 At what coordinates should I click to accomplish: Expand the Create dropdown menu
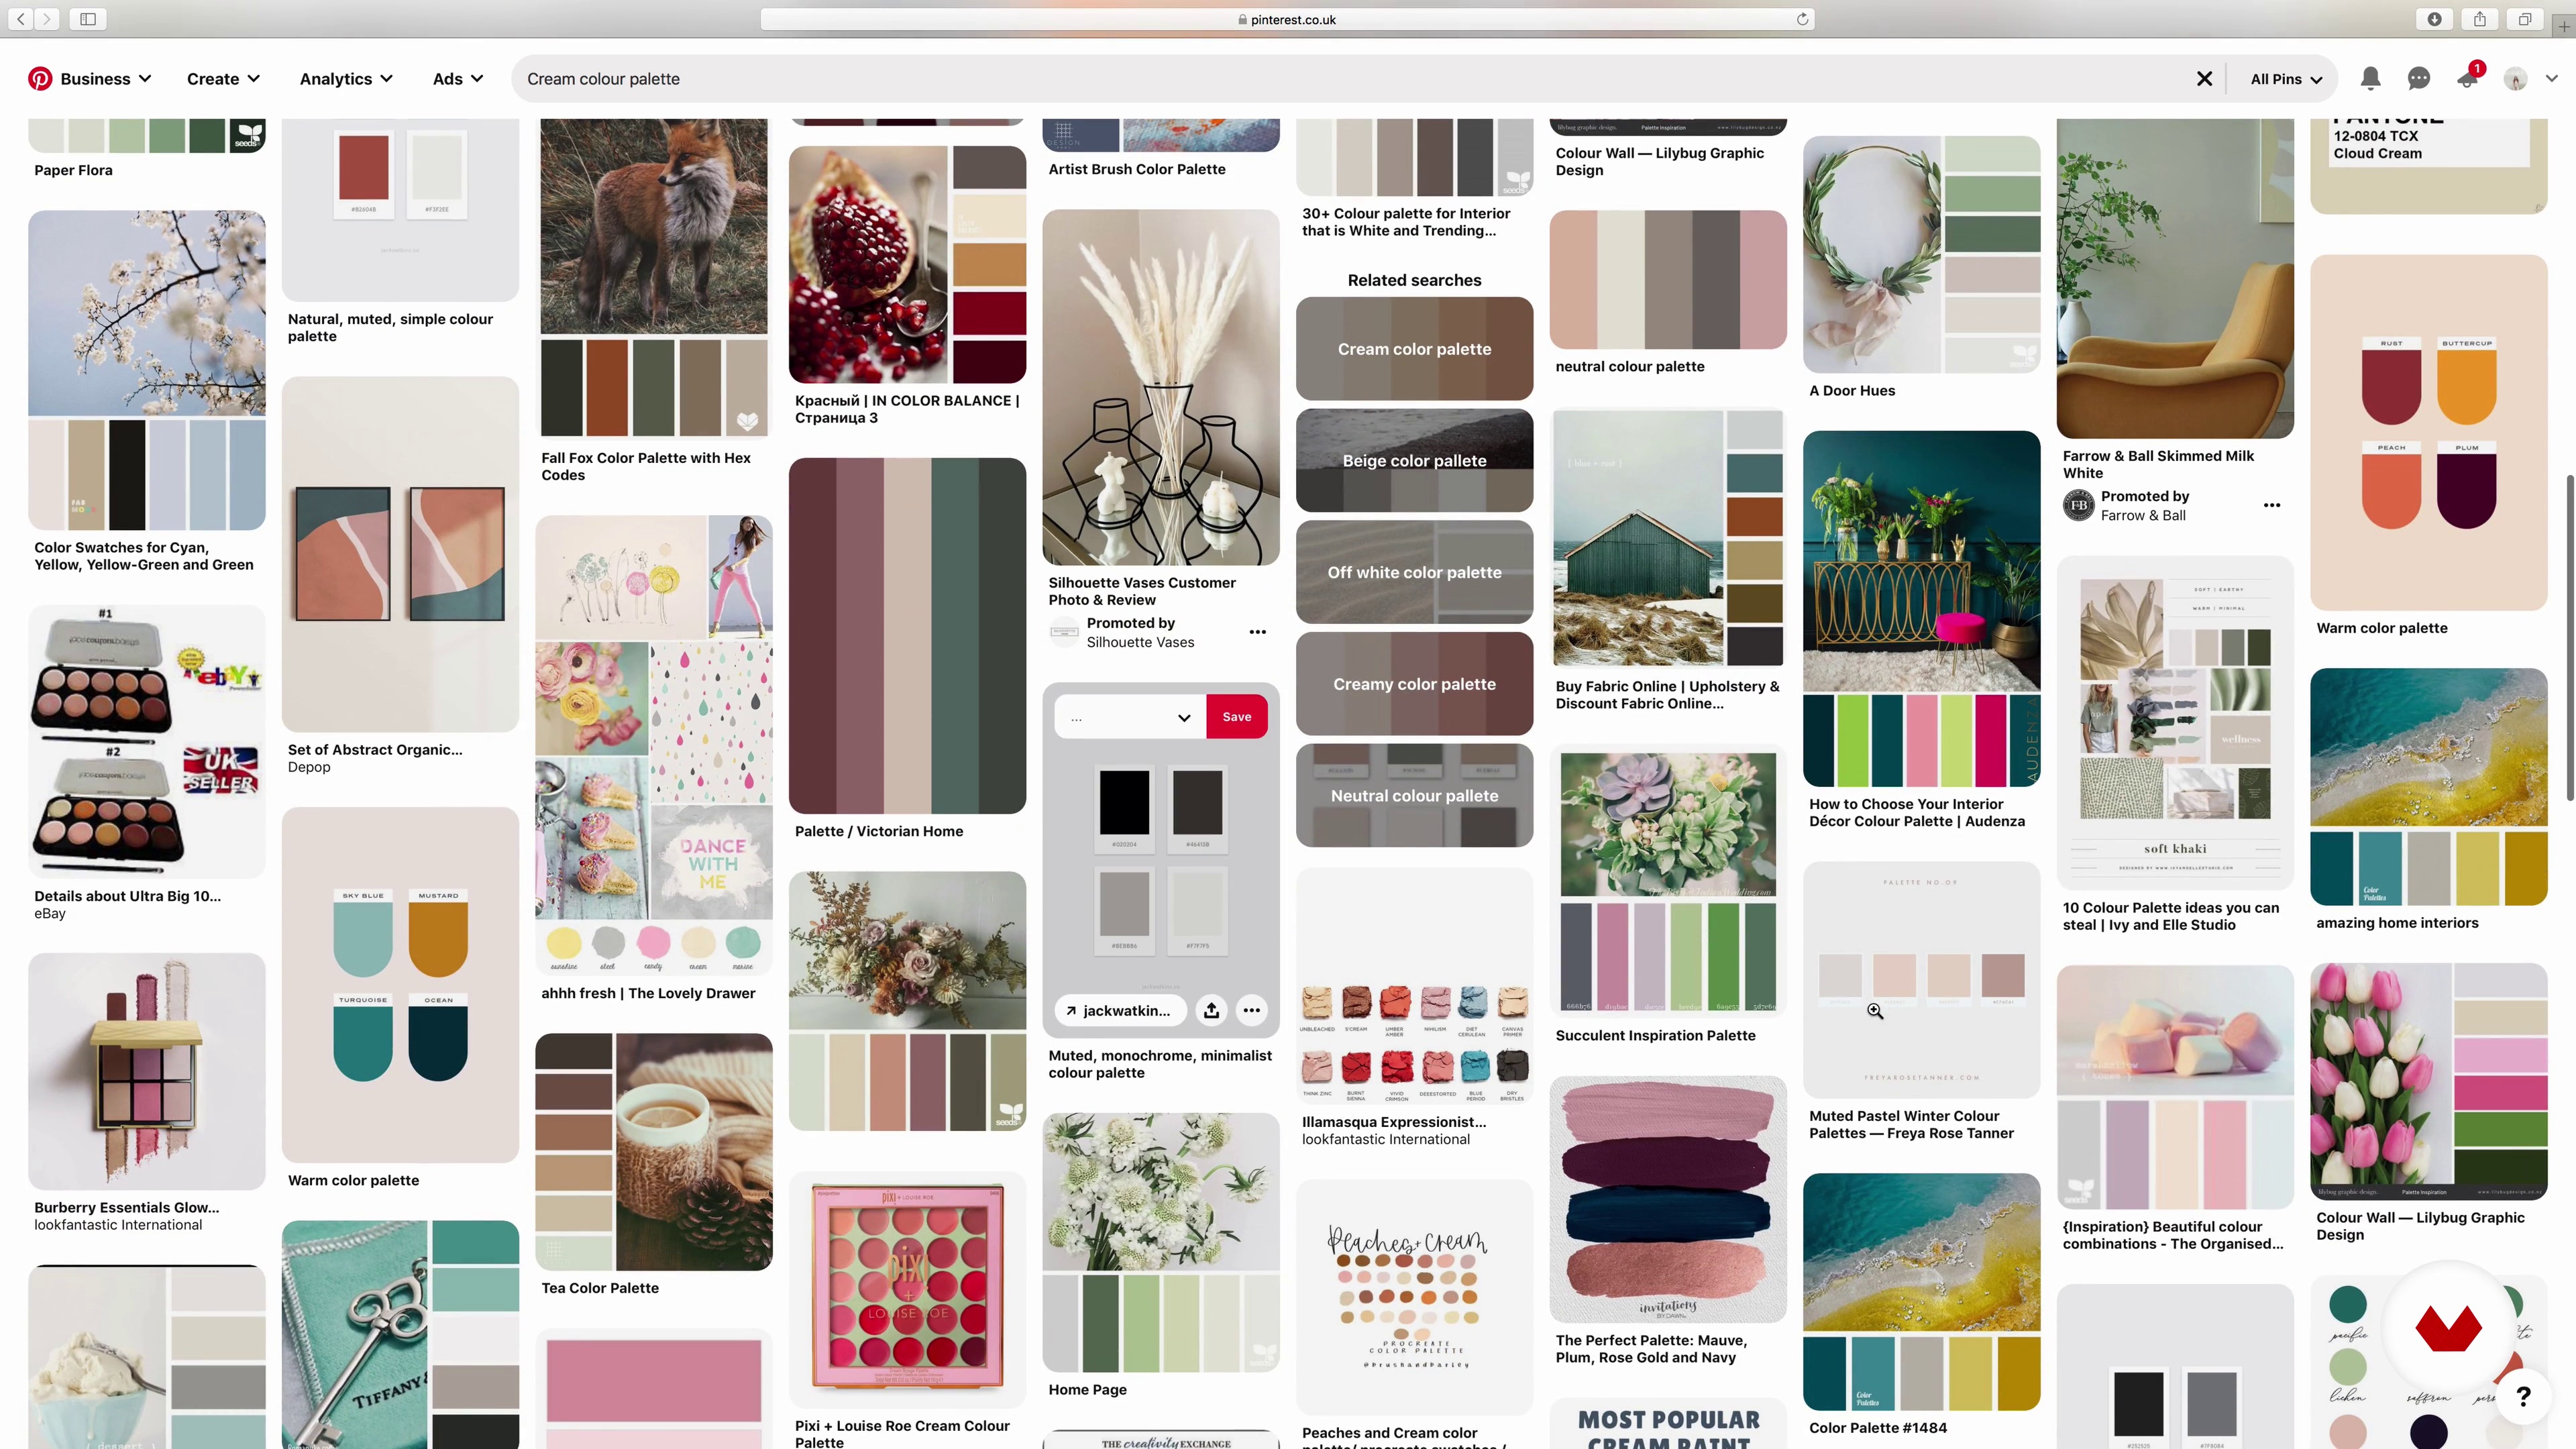pyautogui.click(x=224, y=79)
